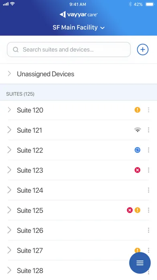Viewport: 157px width, 280px height.
Task: Tap the orange warning icon on Suite 120
Action: point(137,110)
